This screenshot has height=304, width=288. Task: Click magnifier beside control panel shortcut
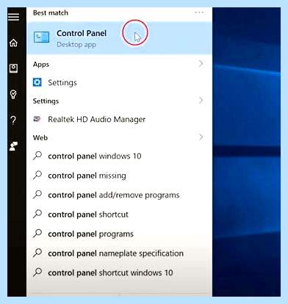37,214
